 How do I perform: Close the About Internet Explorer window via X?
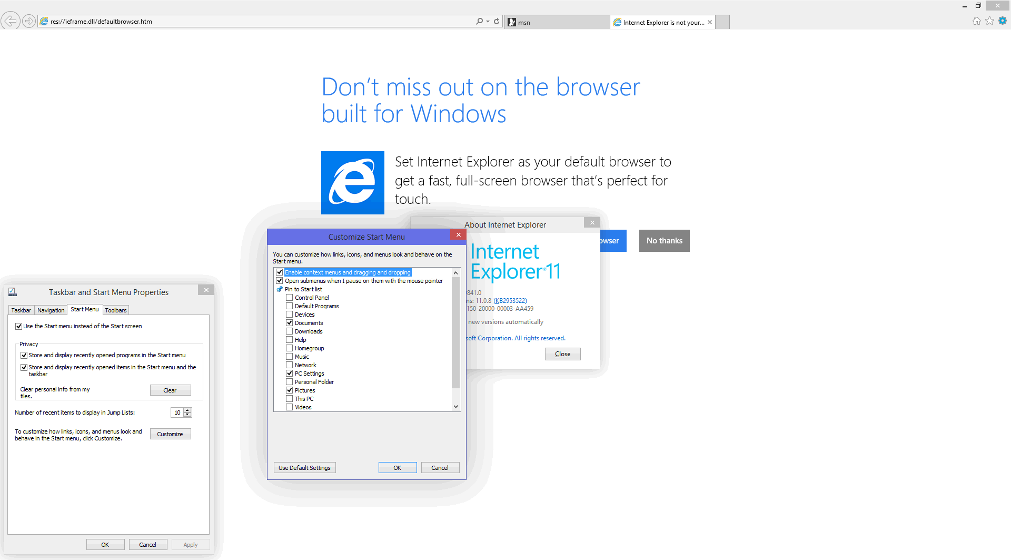(592, 223)
